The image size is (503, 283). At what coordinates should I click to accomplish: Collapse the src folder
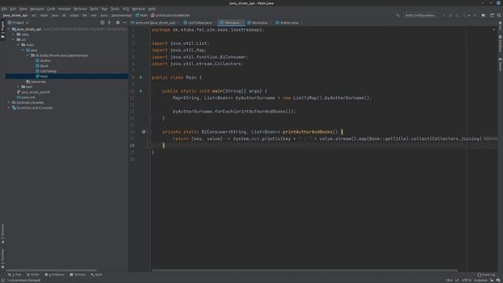[x=13, y=39]
